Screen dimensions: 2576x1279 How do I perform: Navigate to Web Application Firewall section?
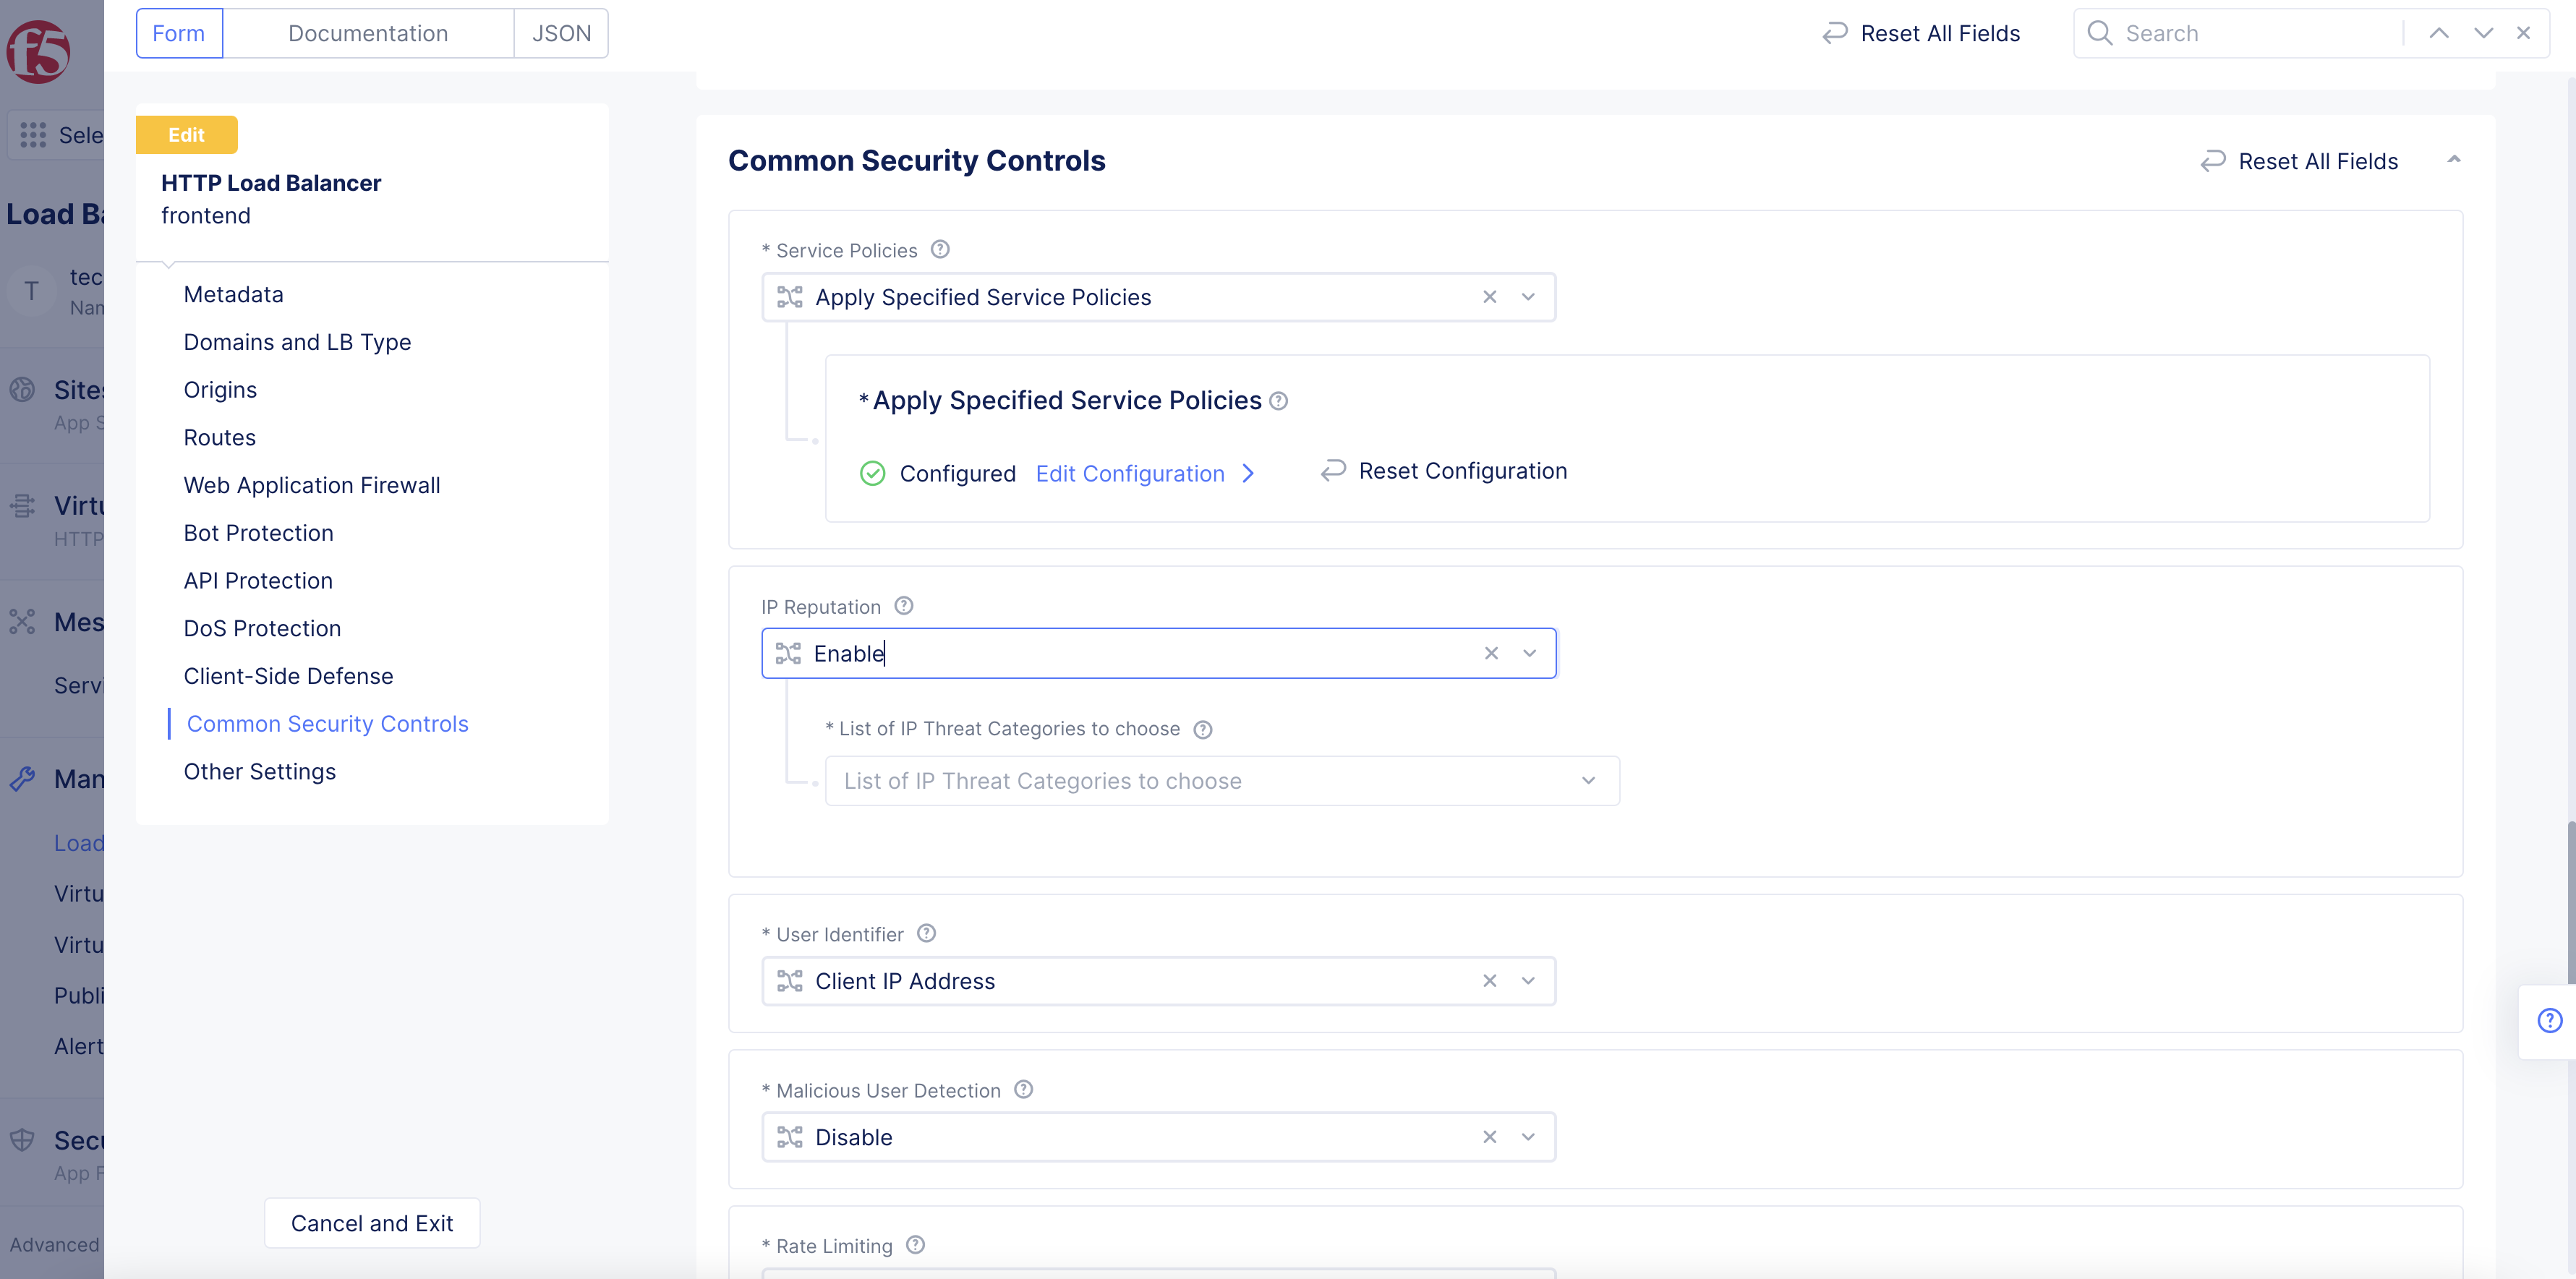pyautogui.click(x=311, y=485)
